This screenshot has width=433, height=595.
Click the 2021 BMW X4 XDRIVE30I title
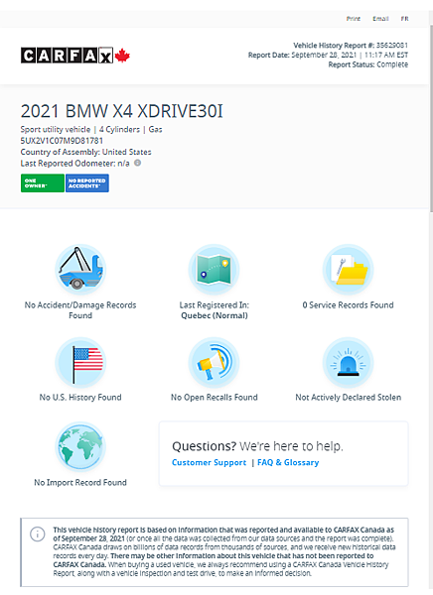[121, 111]
